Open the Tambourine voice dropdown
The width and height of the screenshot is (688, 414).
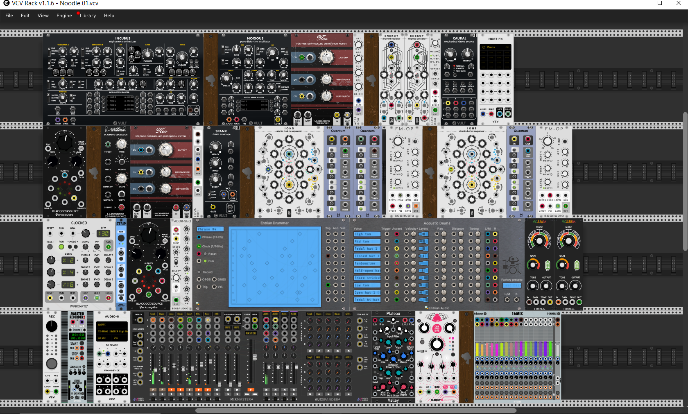click(367, 263)
